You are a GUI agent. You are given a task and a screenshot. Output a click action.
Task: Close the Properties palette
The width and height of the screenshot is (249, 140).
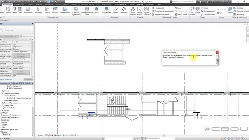(x=33, y=24)
